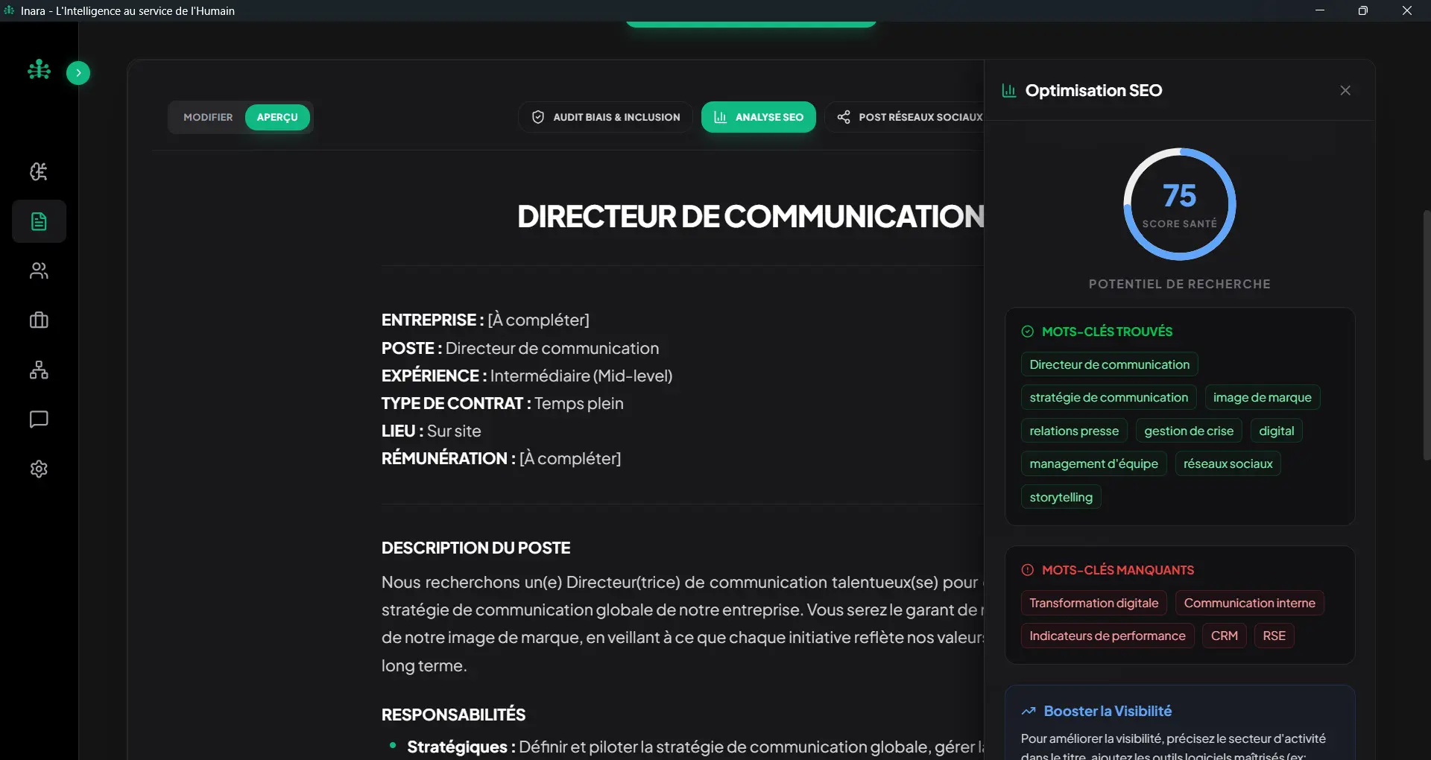Click the vertical scrollbar on the right edge

pyautogui.click(x=1427, y=335)
